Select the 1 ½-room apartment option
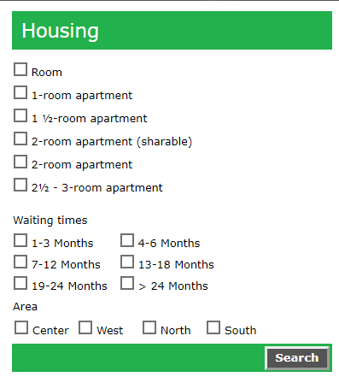 [20, 115]
